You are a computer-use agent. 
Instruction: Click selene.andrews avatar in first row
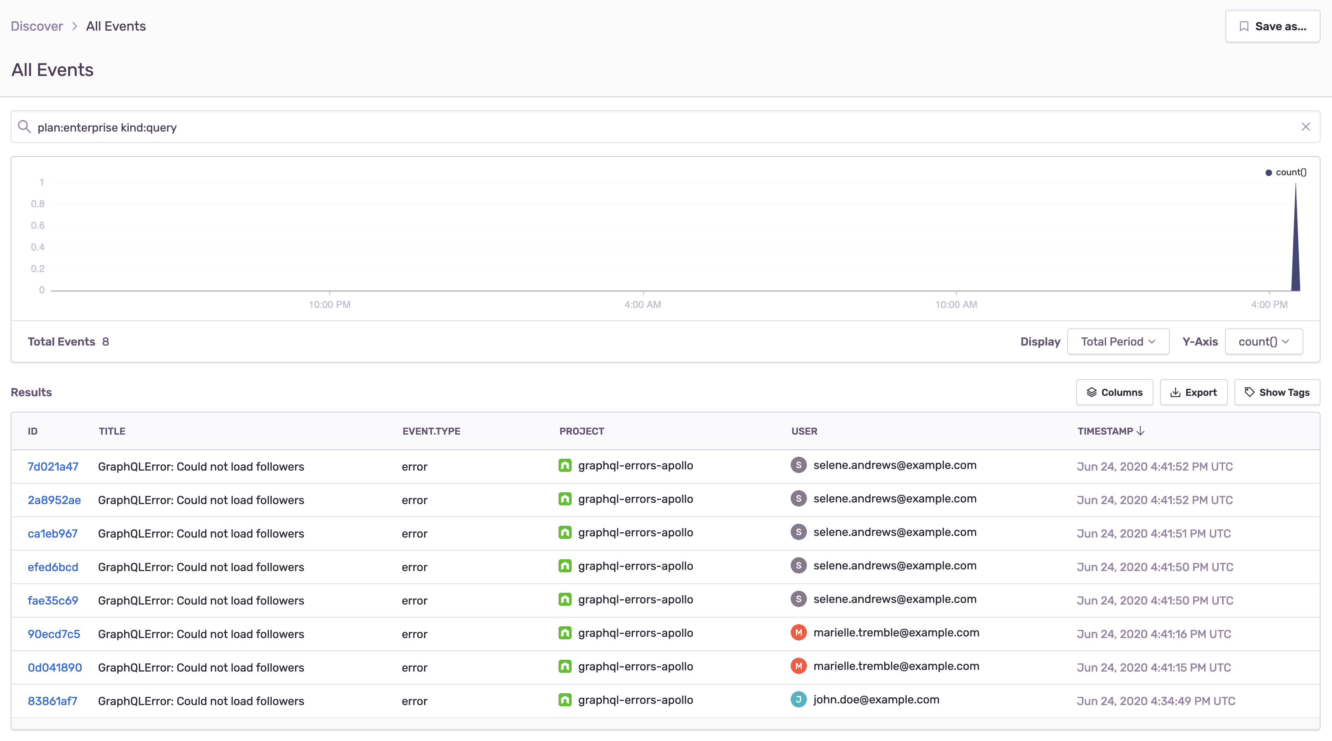pyautogui.click(x=798, y=465)
